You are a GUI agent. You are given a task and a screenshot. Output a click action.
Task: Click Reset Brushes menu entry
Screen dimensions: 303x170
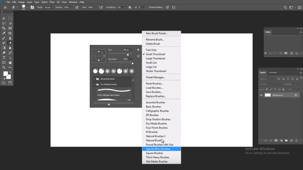(161, 84)
